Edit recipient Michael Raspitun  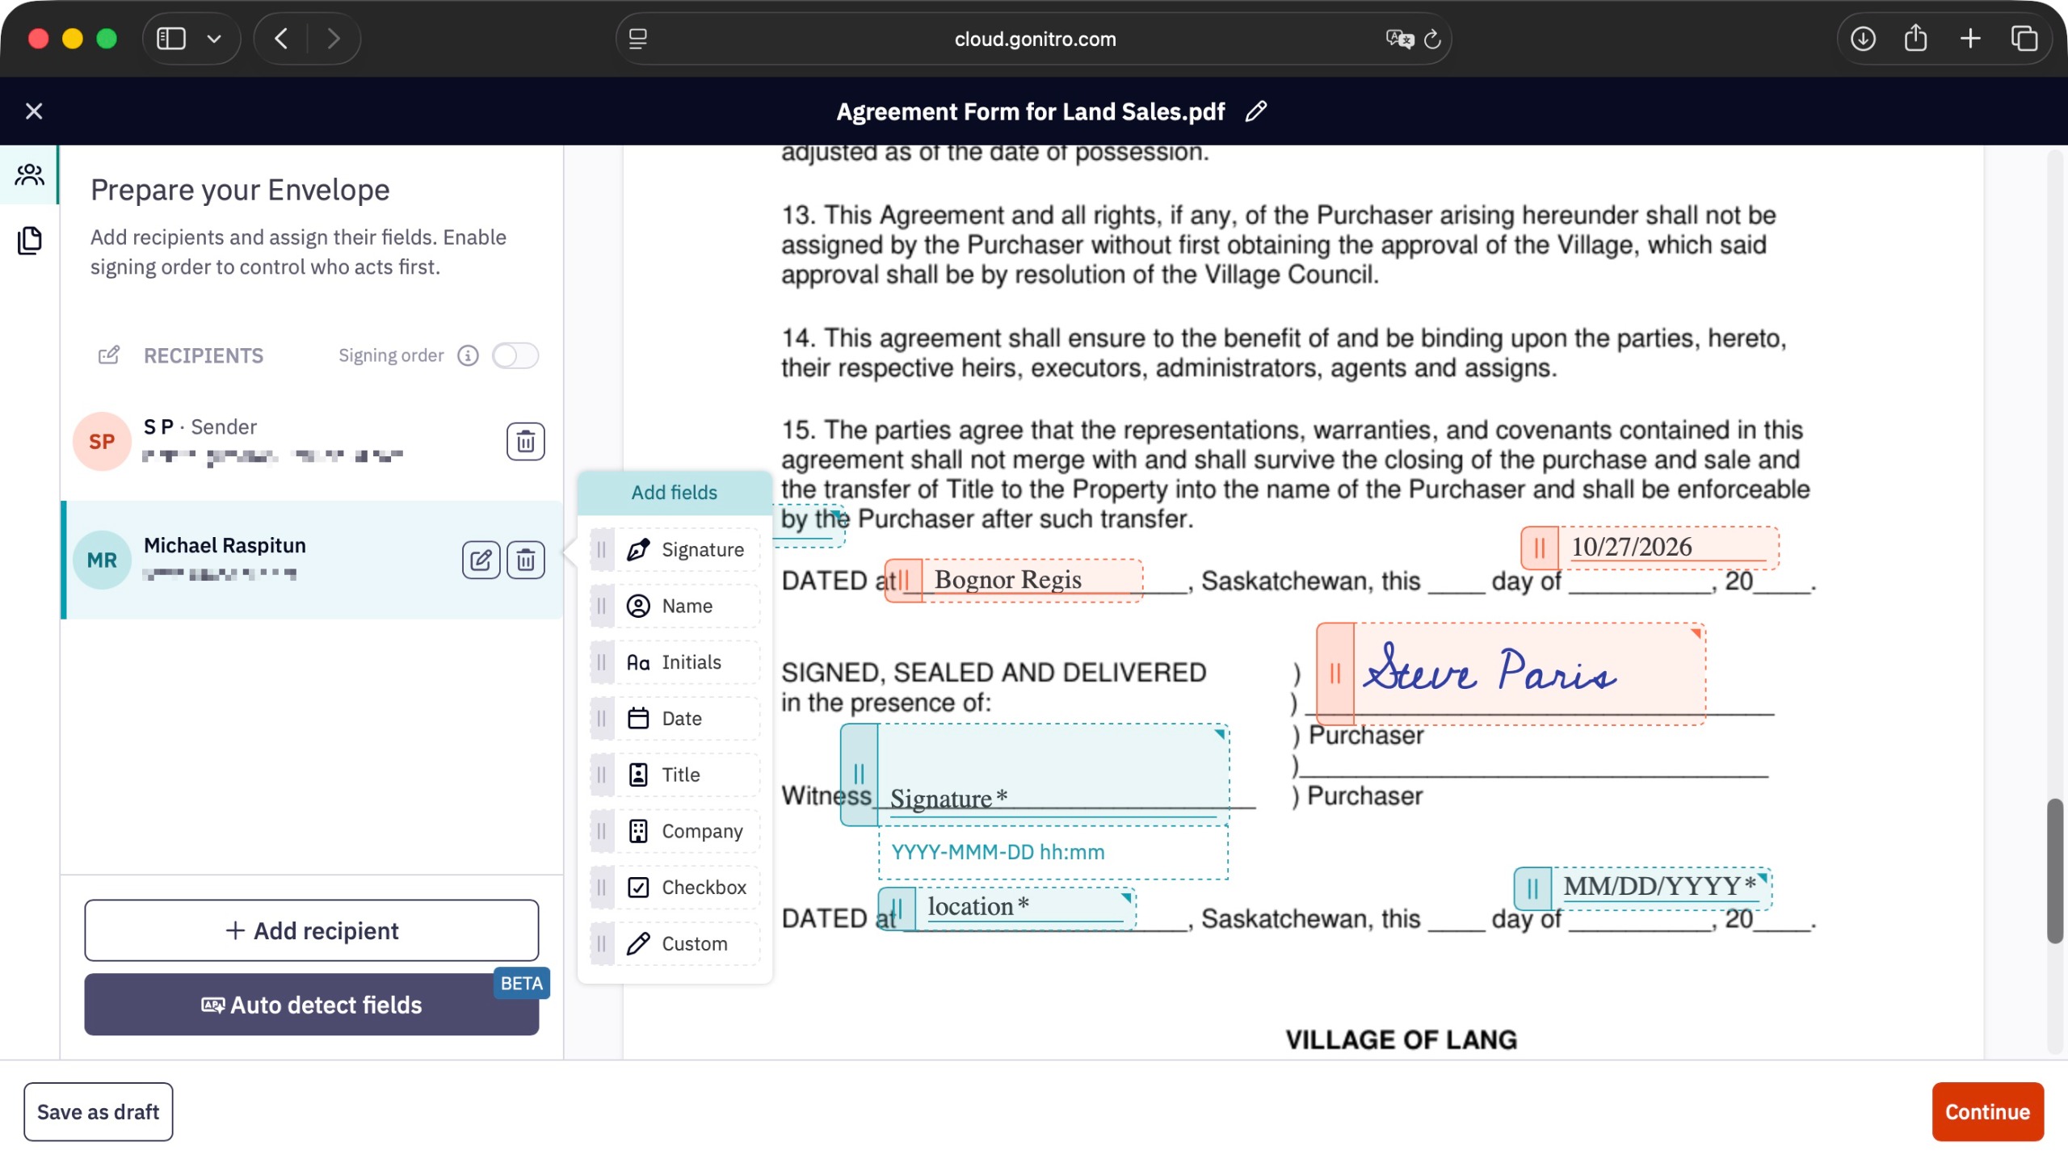(481, 560)
